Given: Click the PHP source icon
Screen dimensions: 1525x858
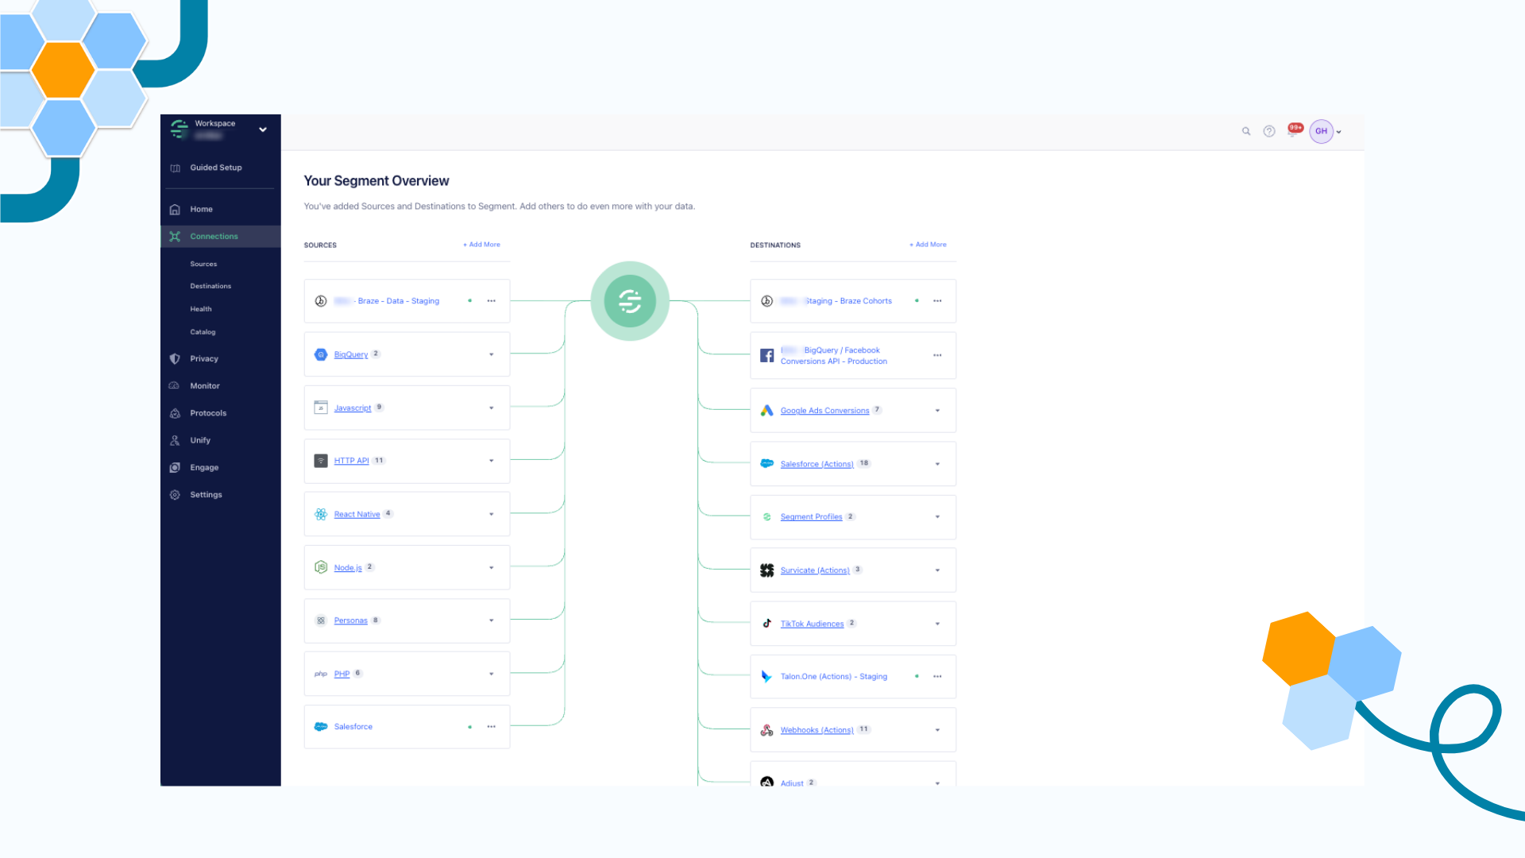Looking at the screenshot, I should (321, 674).
